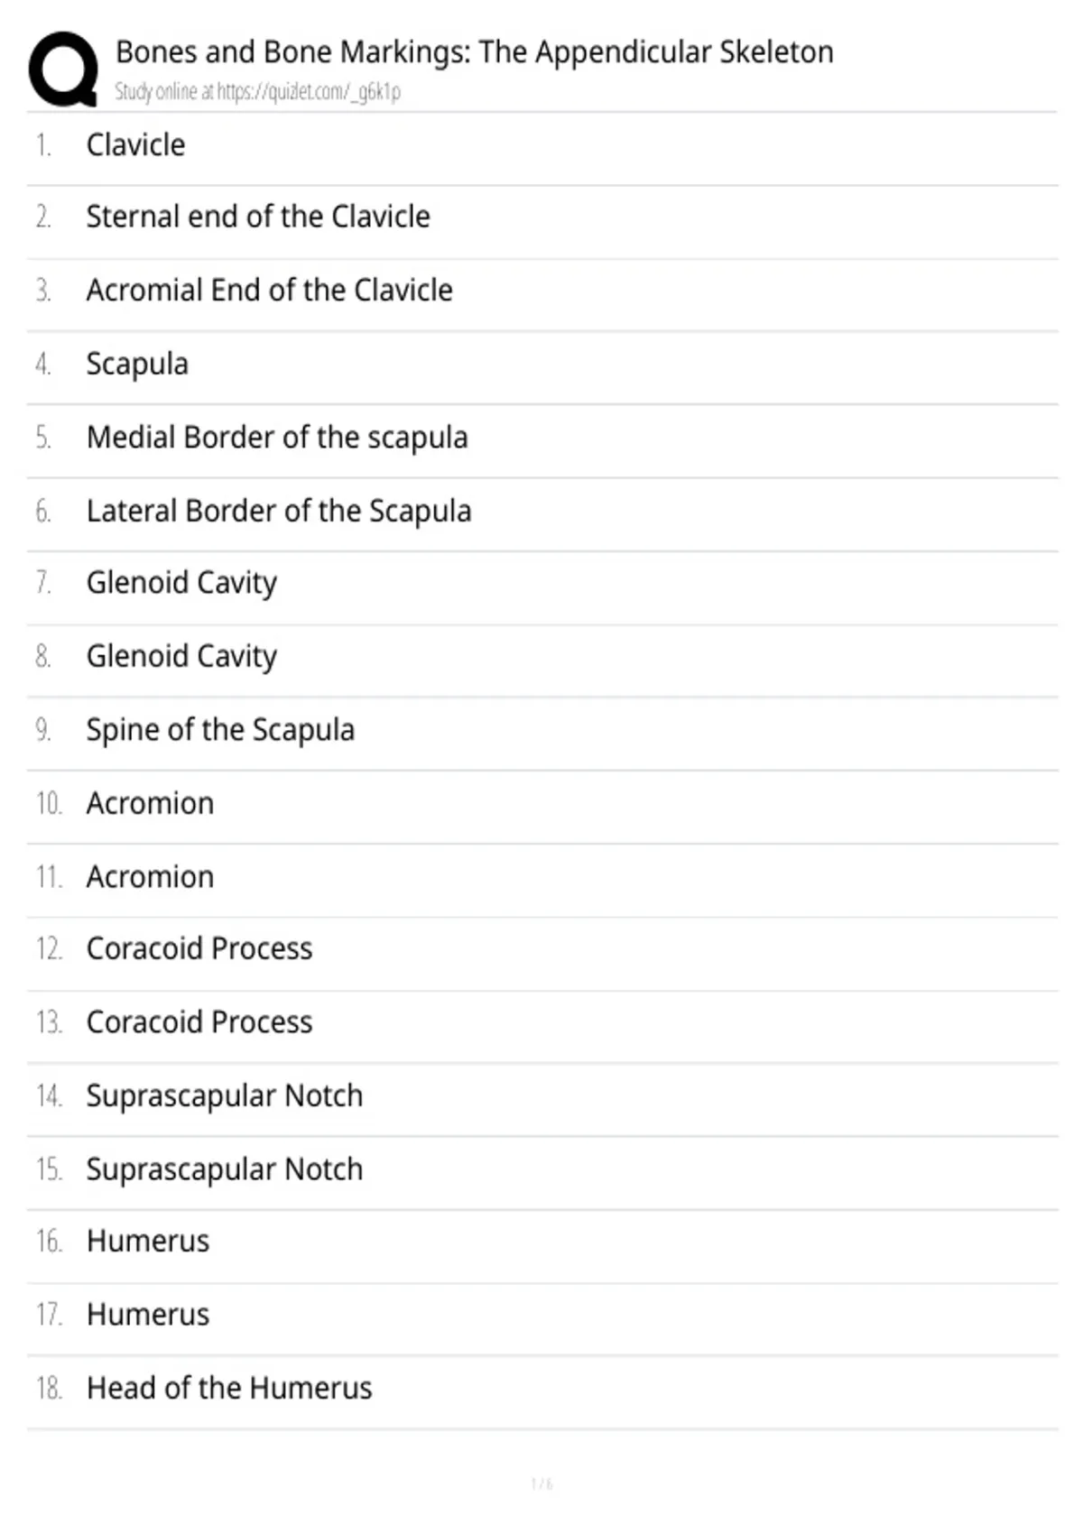The width and height of the screenshot is (1083, 1534).
Task: Select the Scapula term in row 4
Action: [x=137, y=365]
